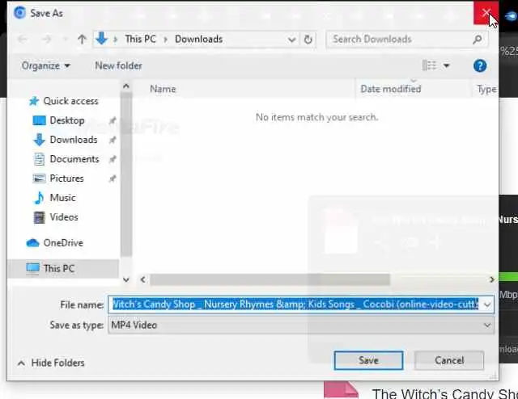Open the File name dropdown arrow

(487, 304)
